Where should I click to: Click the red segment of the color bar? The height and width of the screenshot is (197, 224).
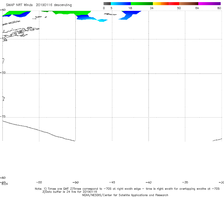click(174, 4)
